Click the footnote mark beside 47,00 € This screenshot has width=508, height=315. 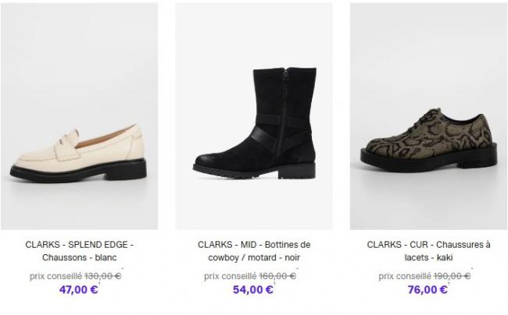pyautogui.click(x=102, y=285)
